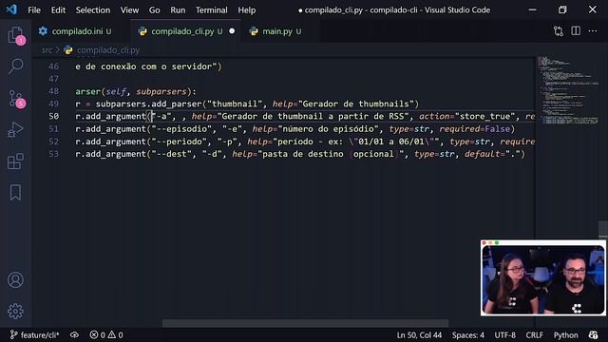Image resolution: width=608 pixels, height=342 pixels.
Task: Open More Actions ellipsis in editor toolbar
Action: 593,31
